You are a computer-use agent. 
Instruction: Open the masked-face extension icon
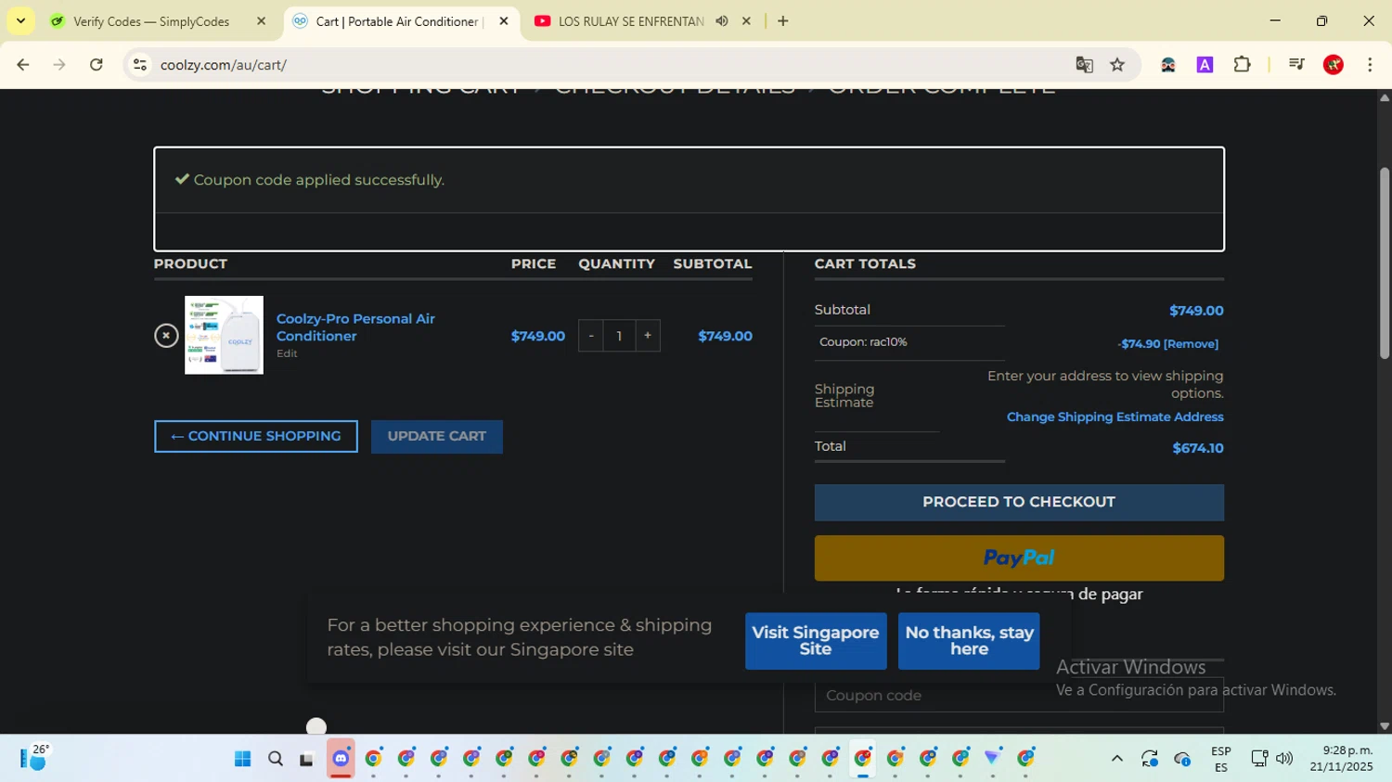pos(1168,65)
